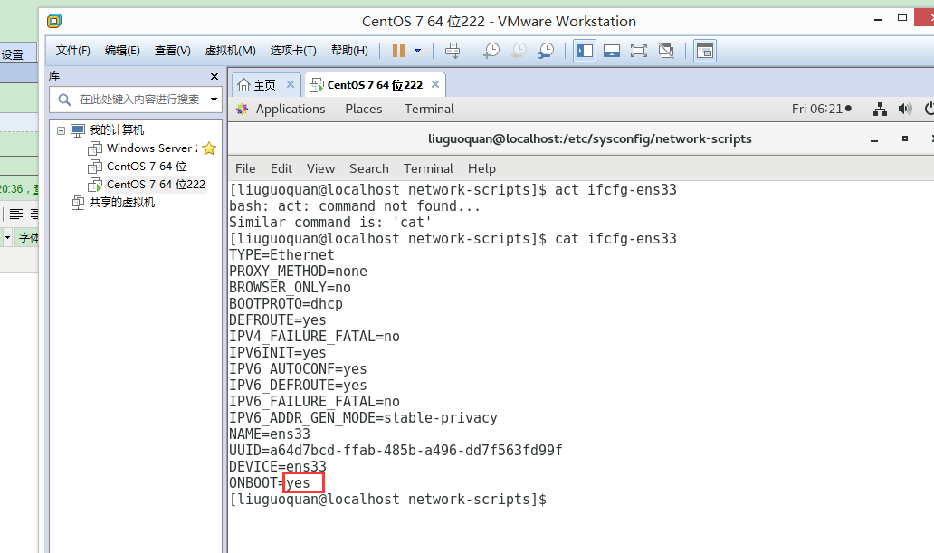
Task: Select 我的计算机 in the library
Action: (x=116, y=130)
